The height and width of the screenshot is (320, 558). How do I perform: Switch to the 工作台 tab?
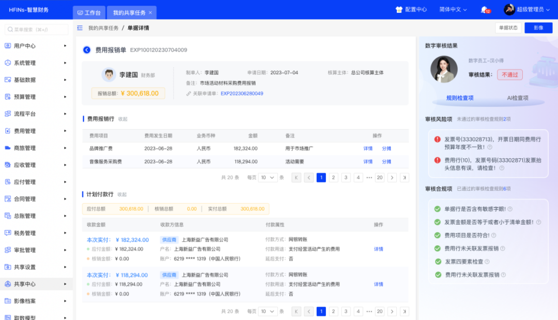[x=89, y=12]
